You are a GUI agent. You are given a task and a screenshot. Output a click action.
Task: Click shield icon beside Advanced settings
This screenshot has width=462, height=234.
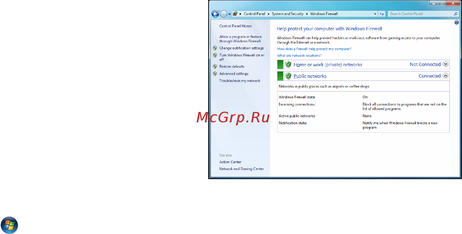click(215, 73)
